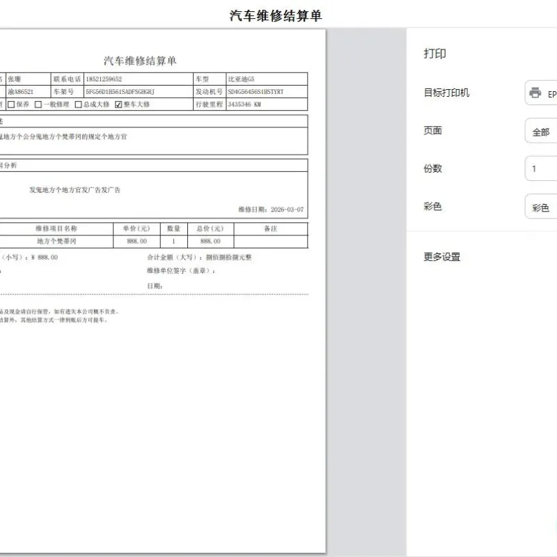
Task: Open the 目标打印机 printer dropdown
Action: click(541, 93)
